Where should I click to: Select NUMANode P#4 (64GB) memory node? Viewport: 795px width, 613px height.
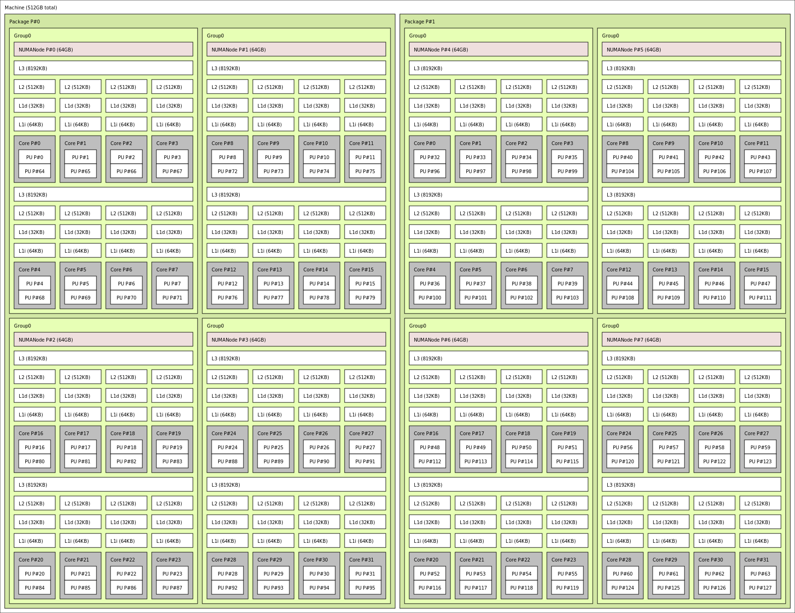498,50
